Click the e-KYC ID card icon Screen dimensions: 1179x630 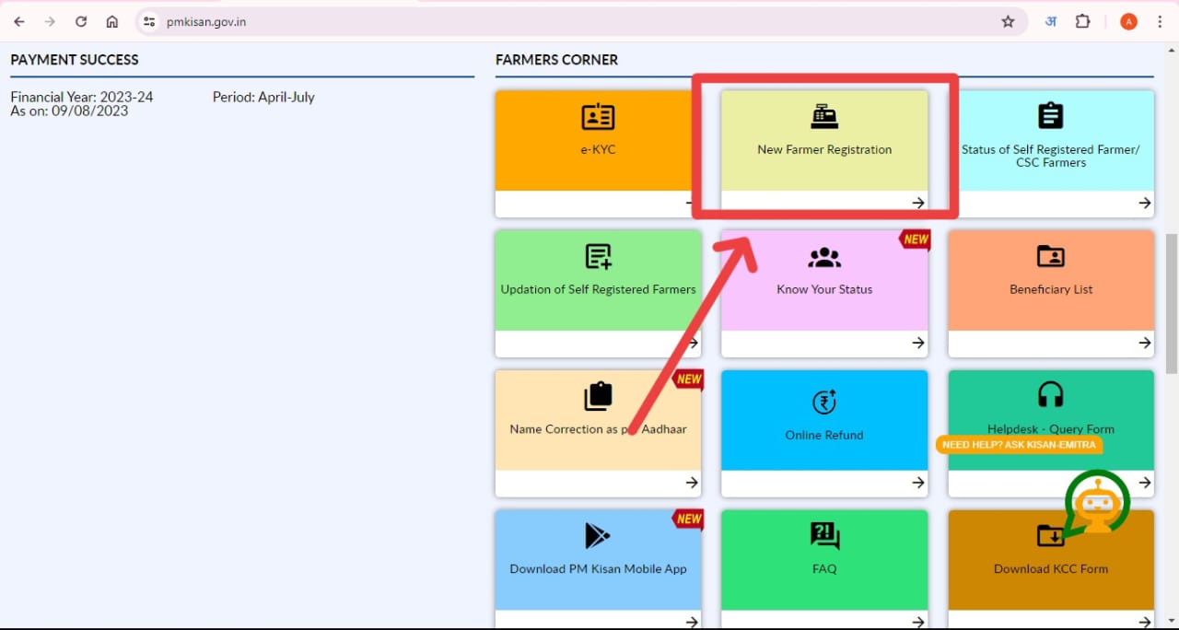coord(598,117)
